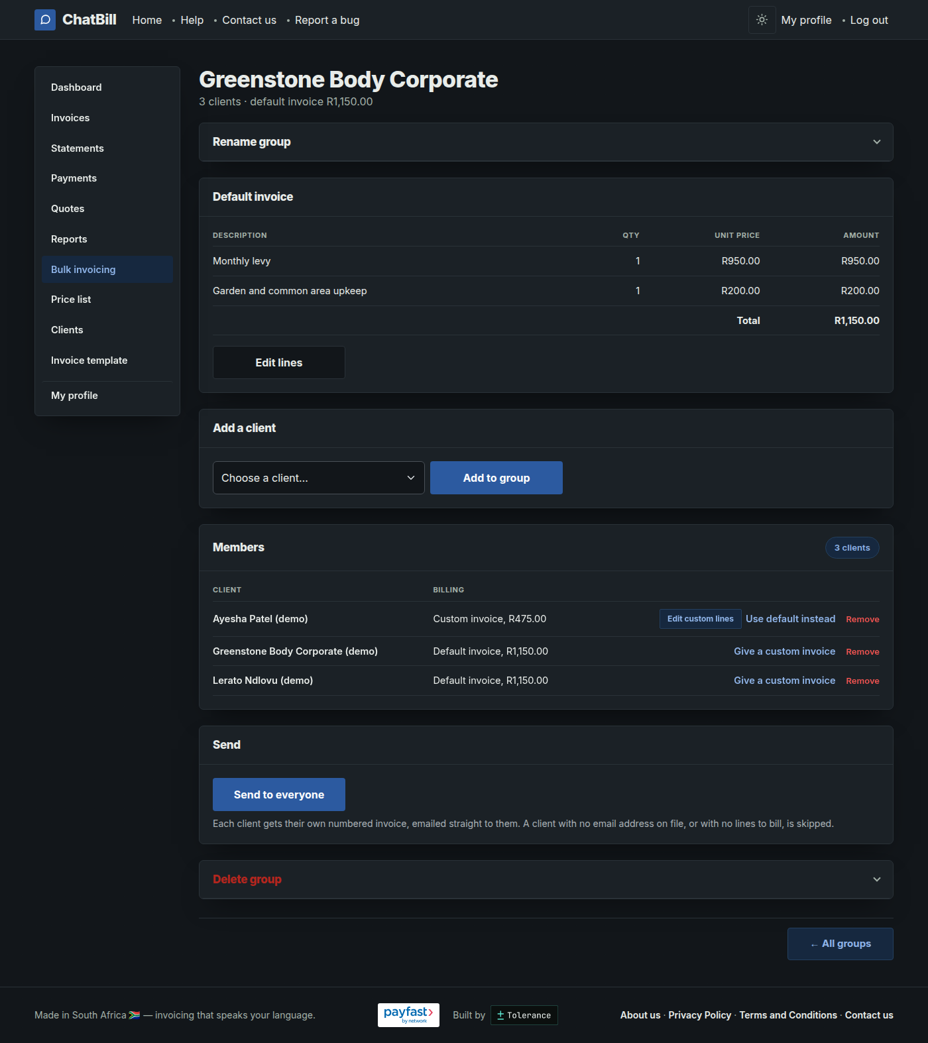Open Help in the top navigation

(192, 20)
